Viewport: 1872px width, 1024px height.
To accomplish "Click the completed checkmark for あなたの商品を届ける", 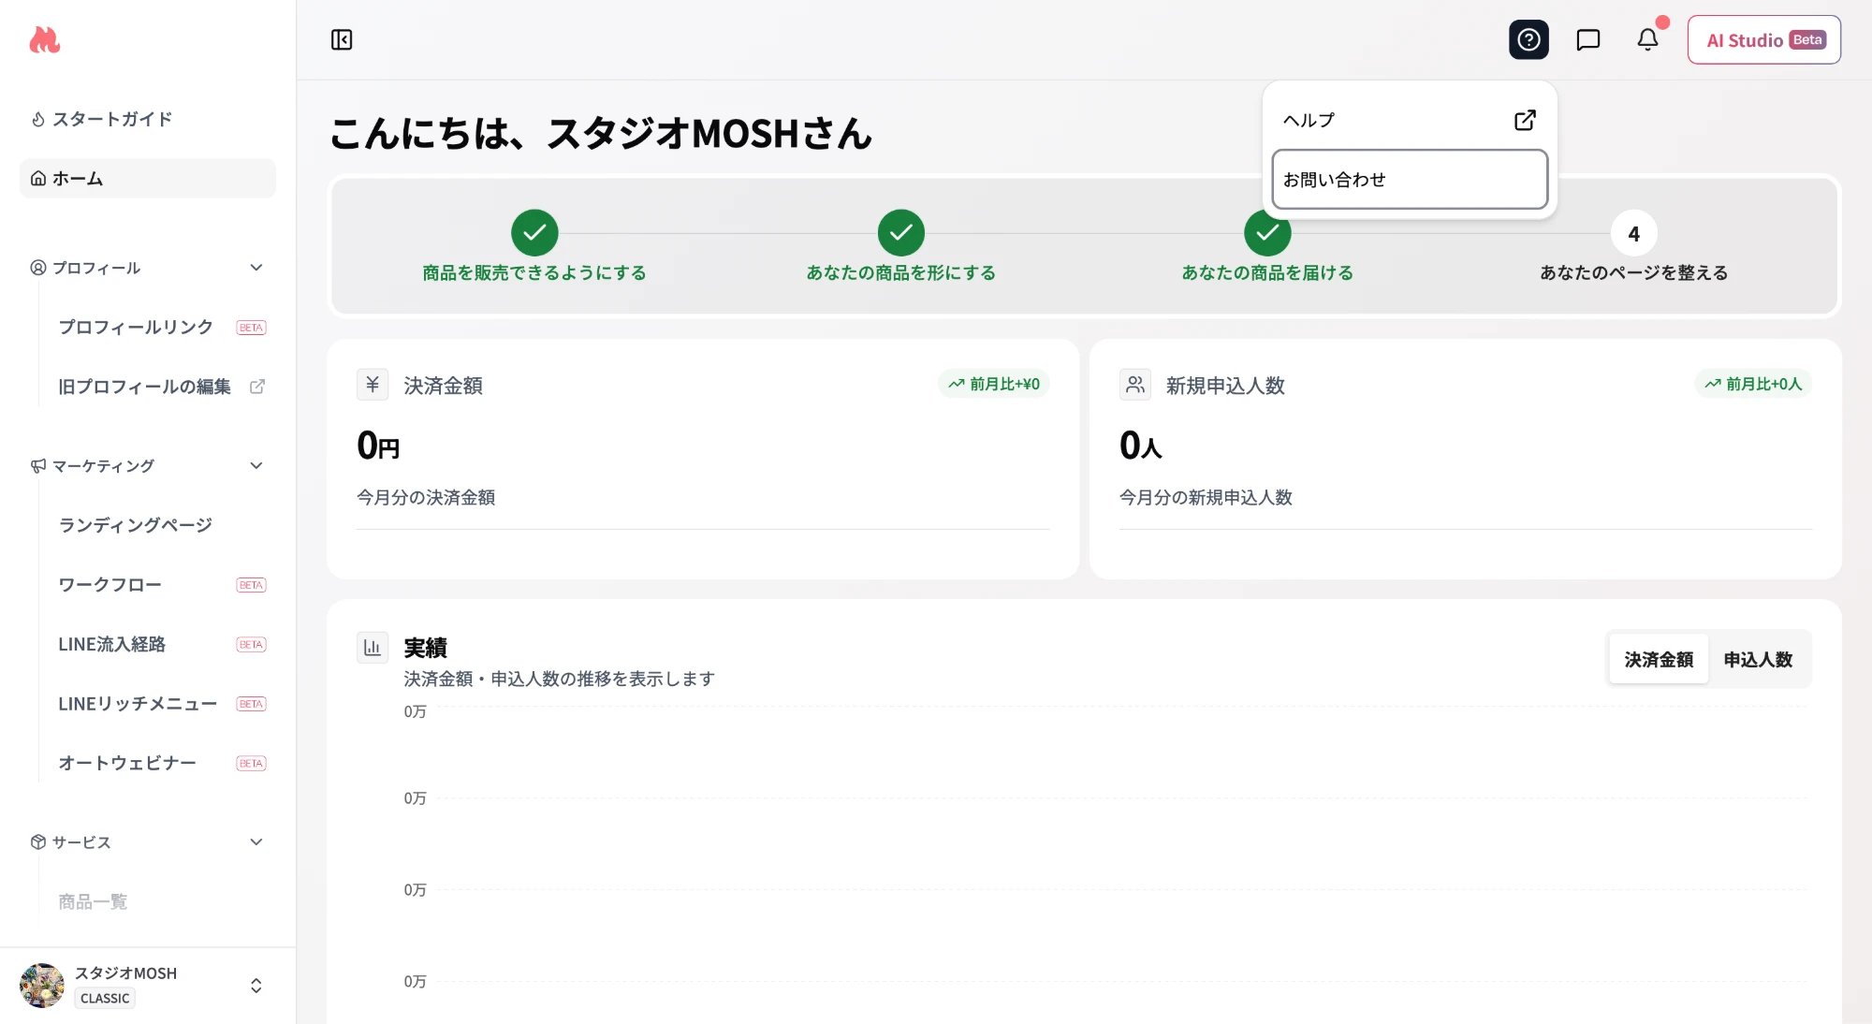I will tap(1267, 235).
